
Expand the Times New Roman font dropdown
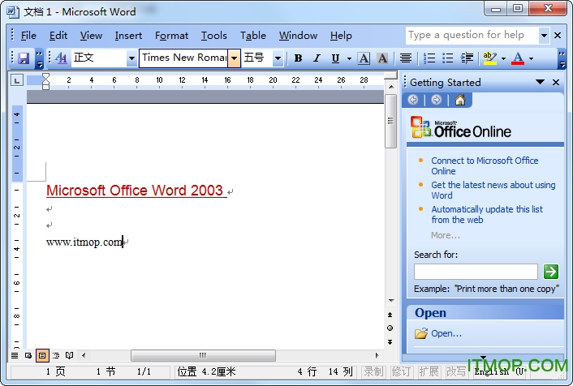(235, 58)
